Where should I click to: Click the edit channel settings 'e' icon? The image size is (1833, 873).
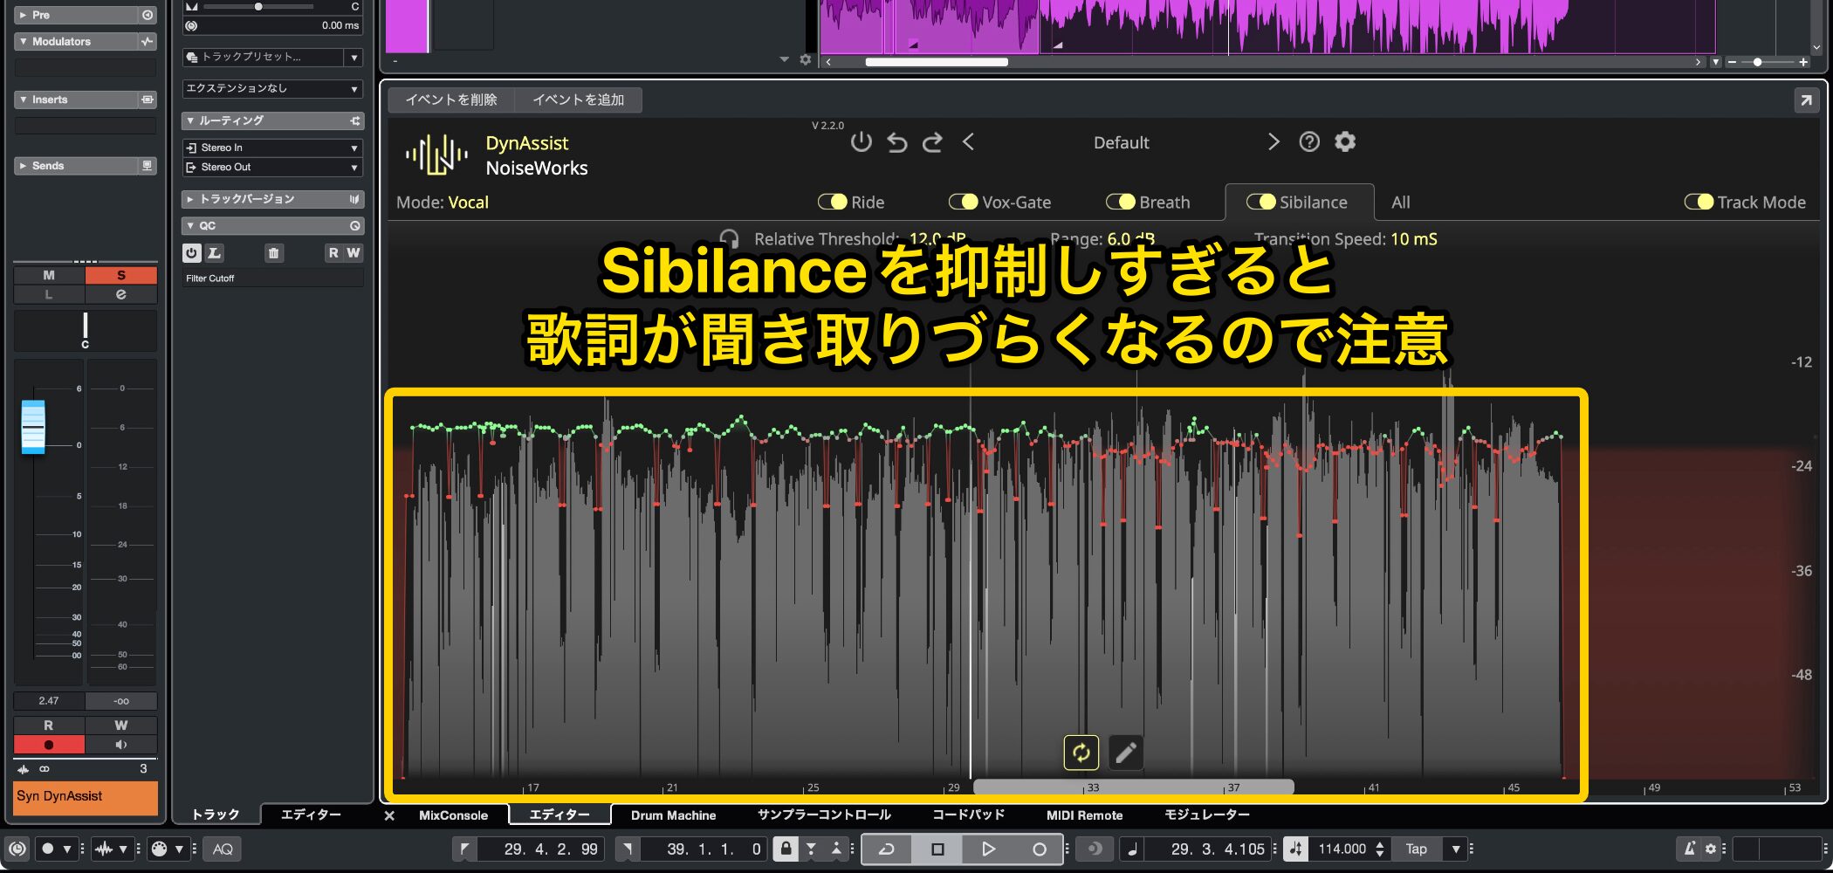120,294
